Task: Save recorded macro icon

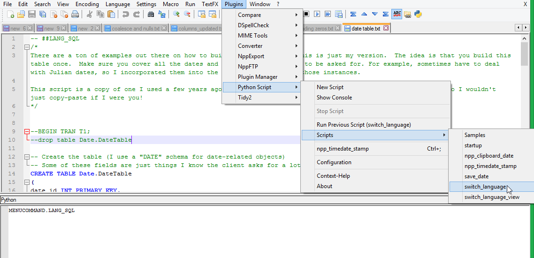Action: tap(338, 14)
